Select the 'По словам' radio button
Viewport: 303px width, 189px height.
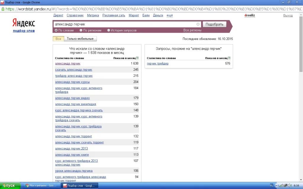[56, 30]
